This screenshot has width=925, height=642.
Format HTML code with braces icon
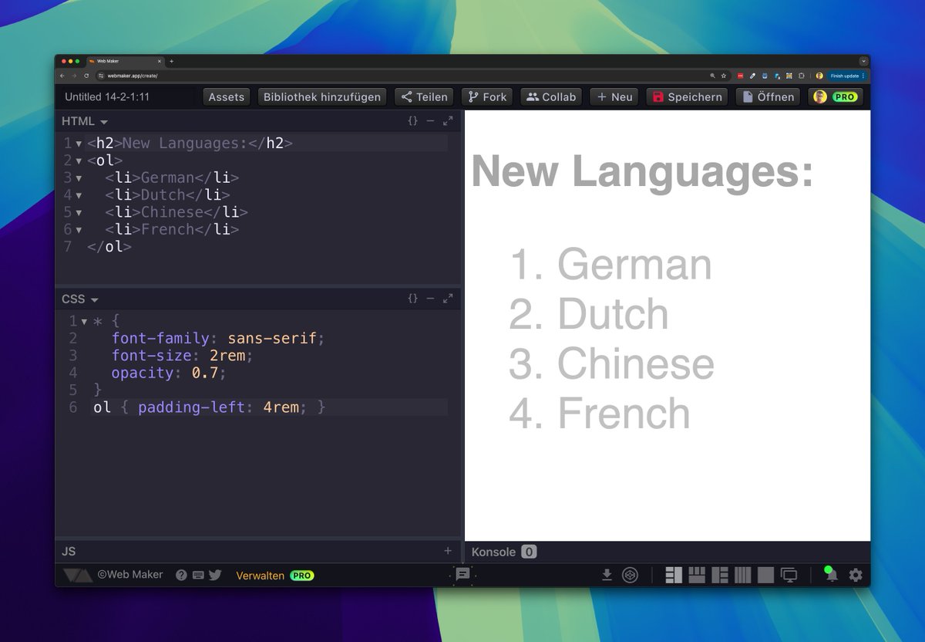tap(412, 121)
